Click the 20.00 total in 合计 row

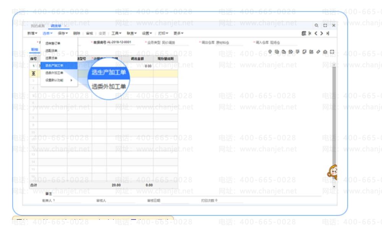pos(116,185)
